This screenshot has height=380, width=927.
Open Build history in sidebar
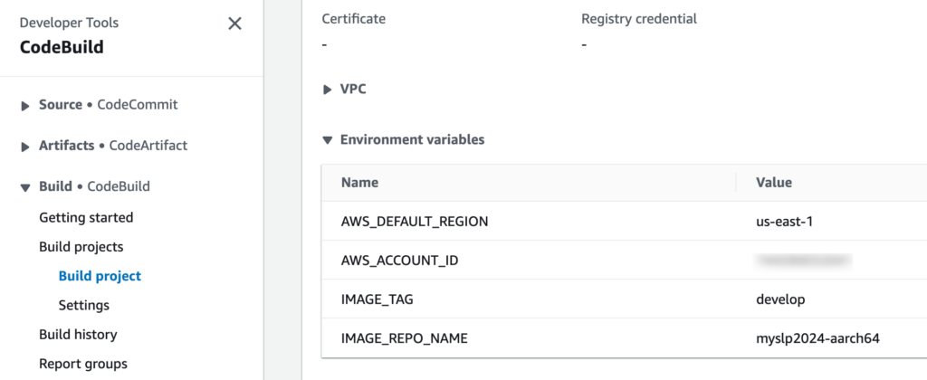pyautogui.click(x=78, y=335)
